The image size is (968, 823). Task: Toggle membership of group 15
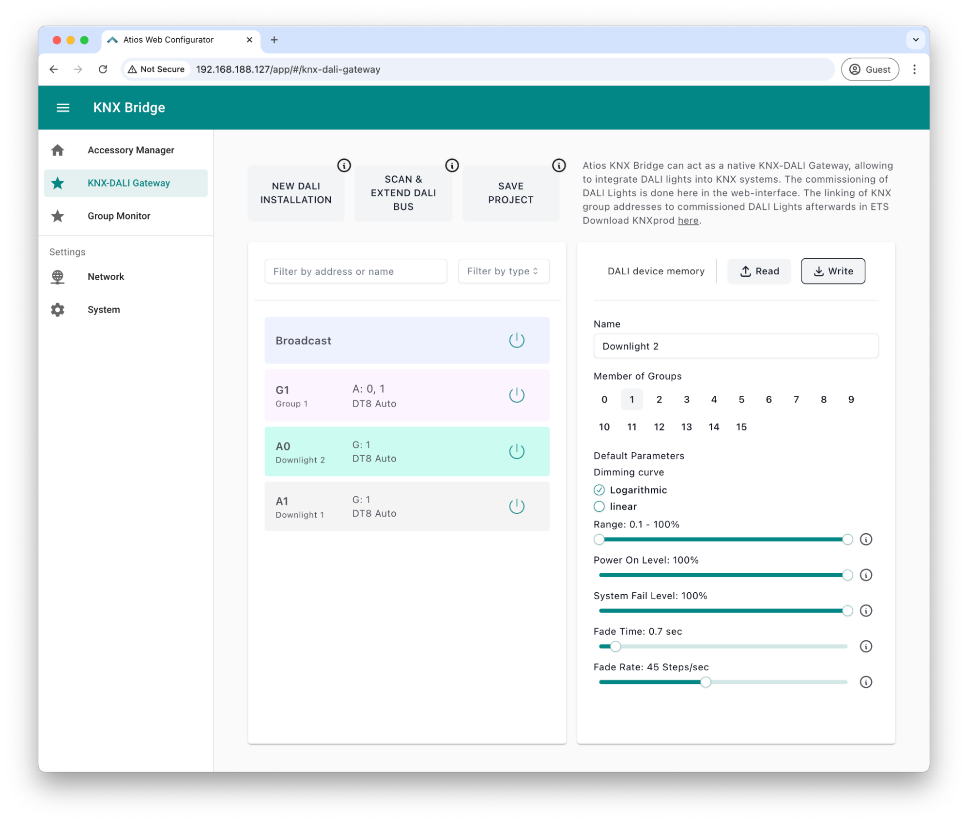(x=741, y=427)
